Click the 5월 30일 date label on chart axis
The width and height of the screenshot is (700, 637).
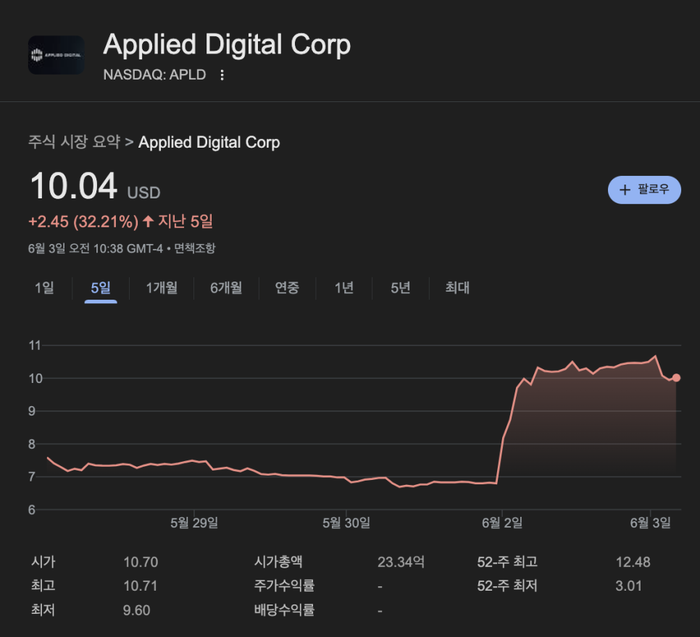pyautogui.click(x=346, y=523)
